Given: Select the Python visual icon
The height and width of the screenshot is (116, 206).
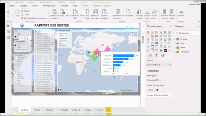Looking at the screenshot, I should [170, 47].
